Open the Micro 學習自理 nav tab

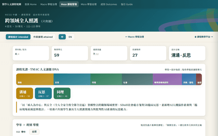89,4
